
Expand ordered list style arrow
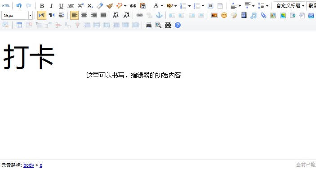pyautogui.click(x=189, y=6)
